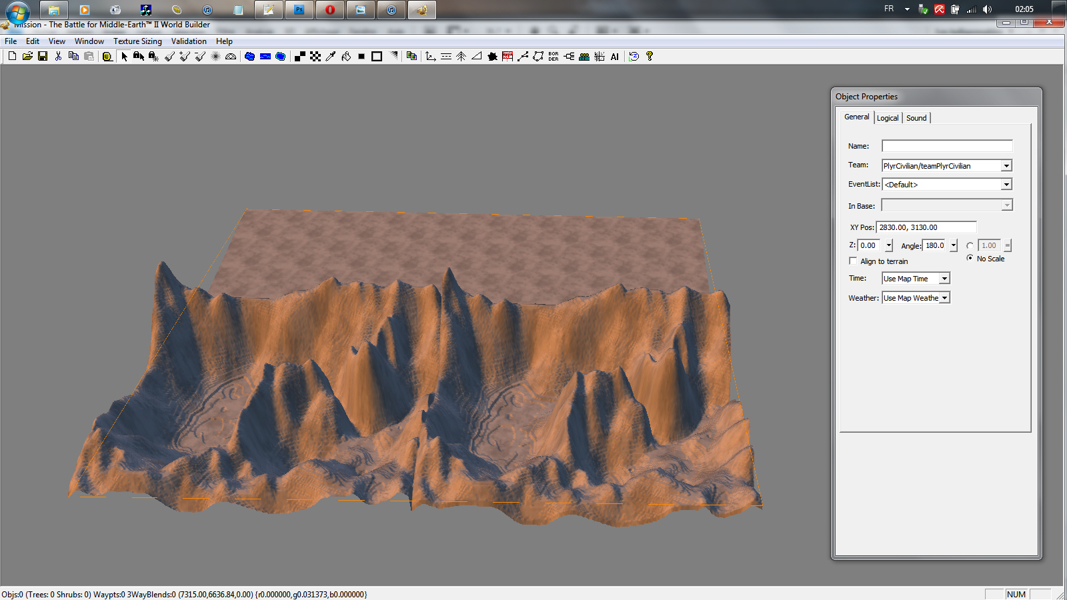Open the Edit menu

[33, 41]
